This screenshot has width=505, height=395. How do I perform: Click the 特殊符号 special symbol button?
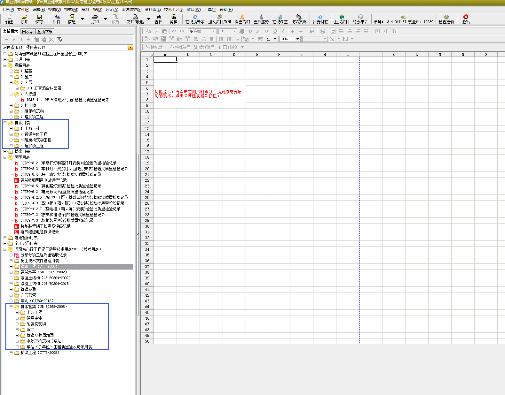coord(180,47)
